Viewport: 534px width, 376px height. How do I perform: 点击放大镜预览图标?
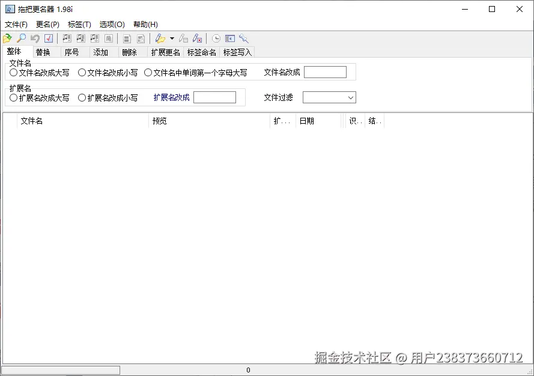(x=20, y=38)
